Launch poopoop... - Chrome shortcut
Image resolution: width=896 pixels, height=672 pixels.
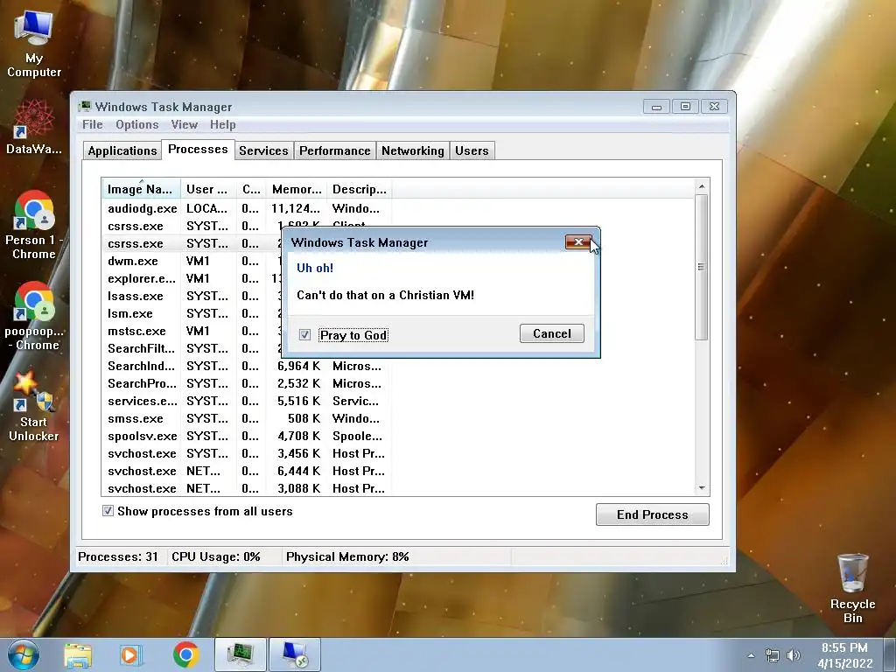34,316
